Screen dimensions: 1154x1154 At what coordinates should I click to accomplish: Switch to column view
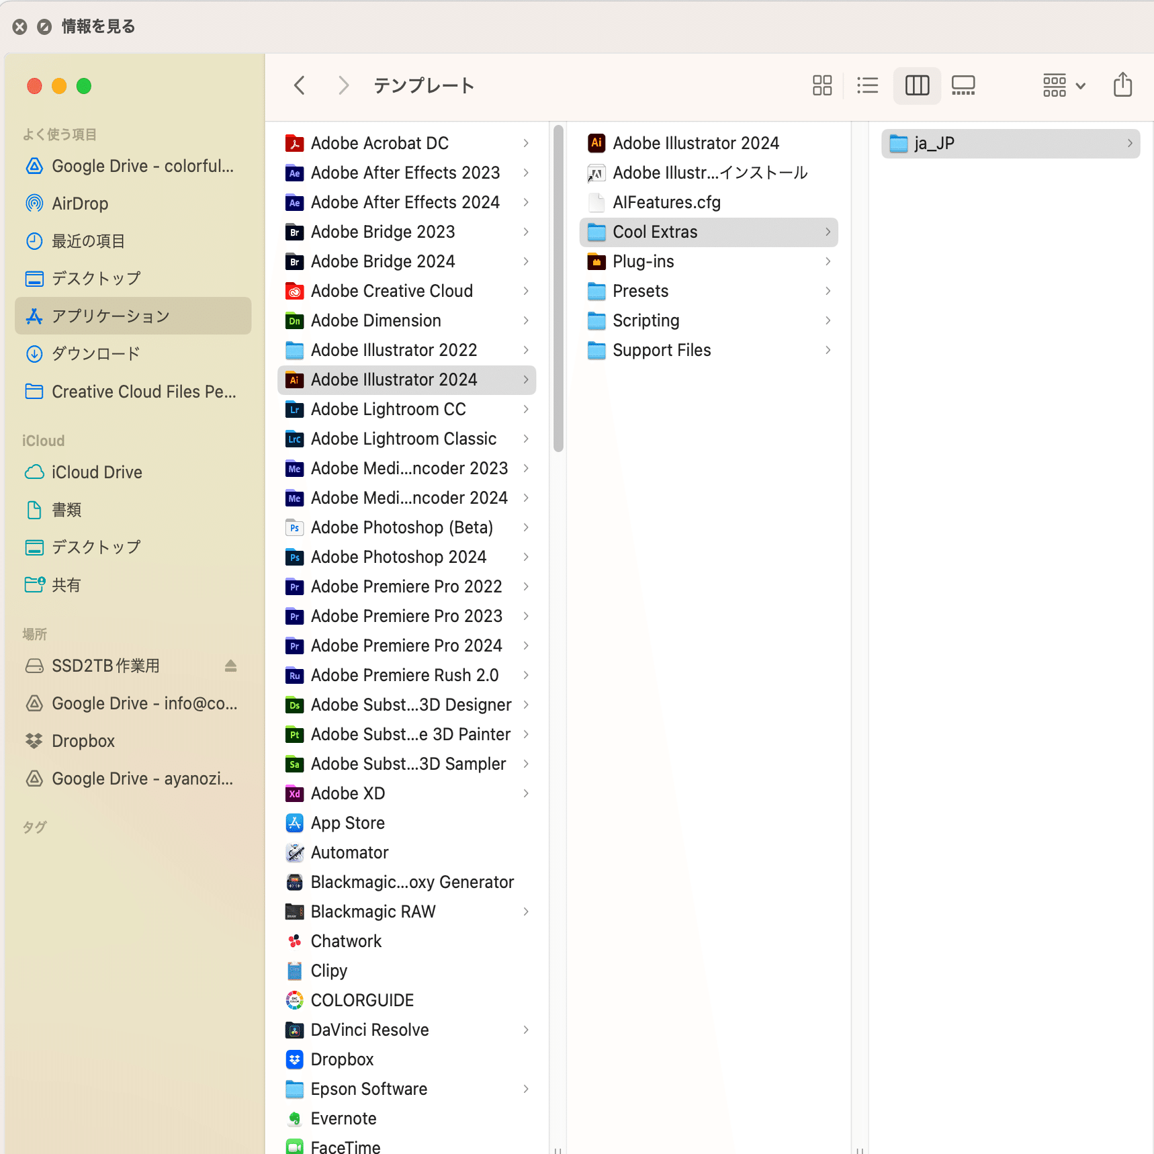[917, 85]
